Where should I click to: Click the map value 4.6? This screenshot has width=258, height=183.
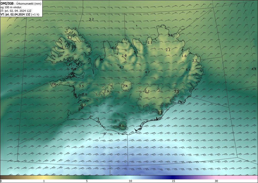114,48
